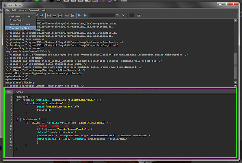Open the Edit menu
The width and height of the screenshot is (242, 163).
[14, 11]
